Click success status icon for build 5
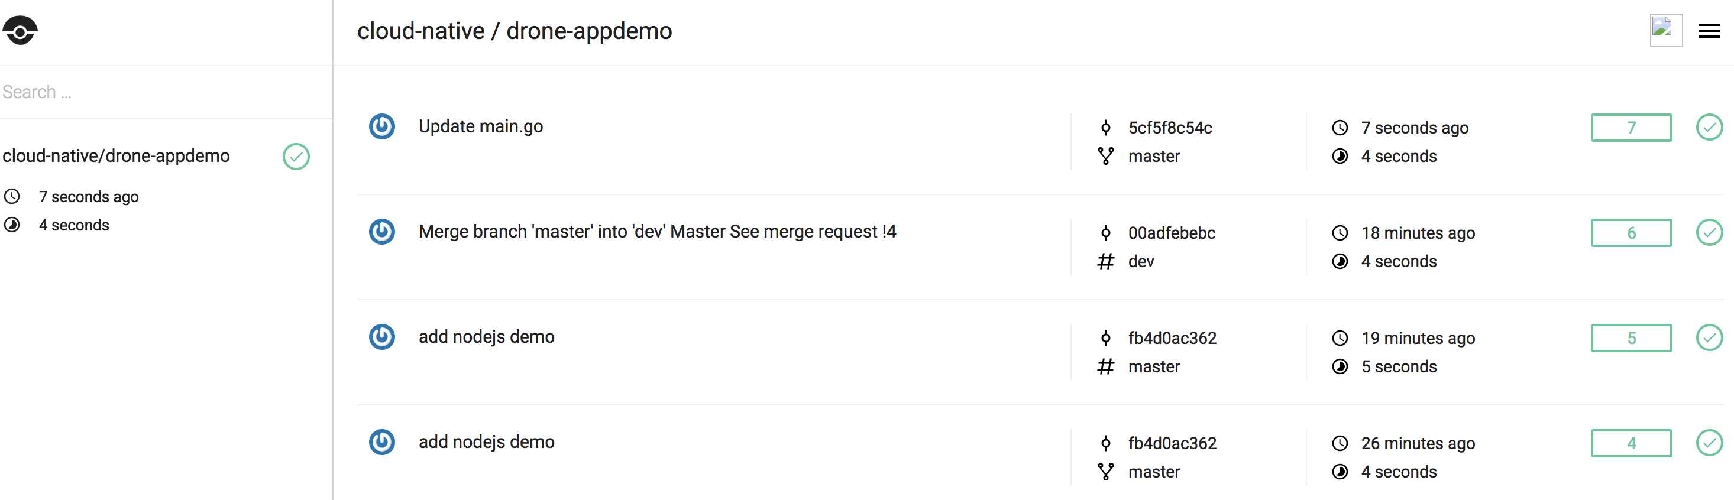The height and width of the screenshot is (500, 1734). pyautogui.click(x=1709, y=338)
